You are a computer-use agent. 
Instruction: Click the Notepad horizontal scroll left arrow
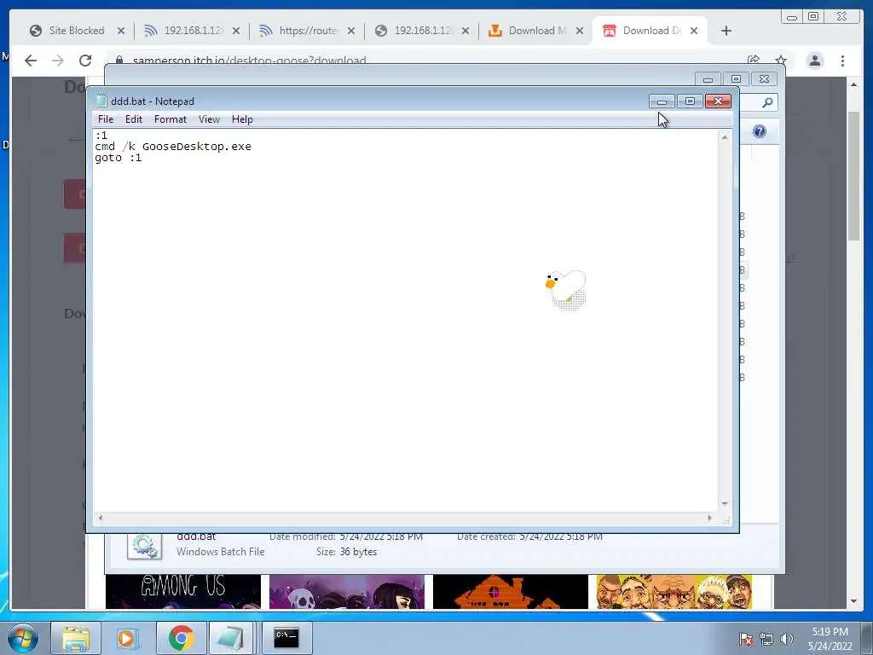(x=101, y=518)
